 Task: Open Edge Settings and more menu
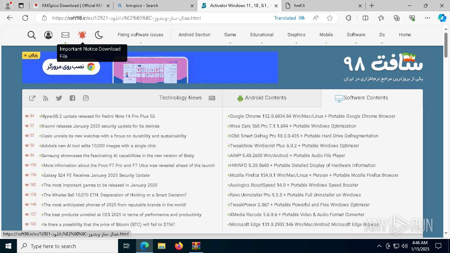pos(427,18)
